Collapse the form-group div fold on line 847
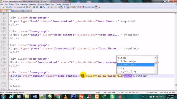 coord(8,31)
